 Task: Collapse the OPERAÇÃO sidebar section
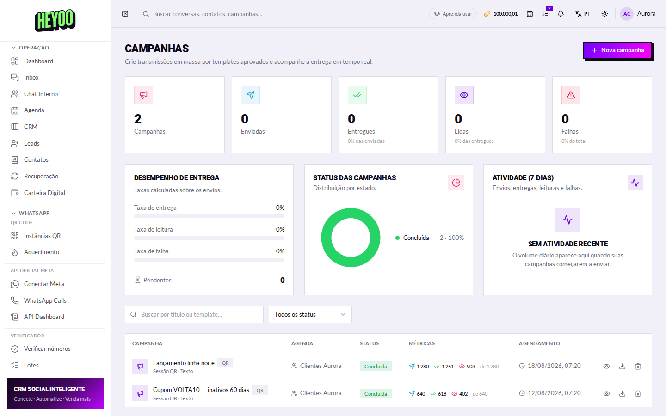click(x=30, y=48)
